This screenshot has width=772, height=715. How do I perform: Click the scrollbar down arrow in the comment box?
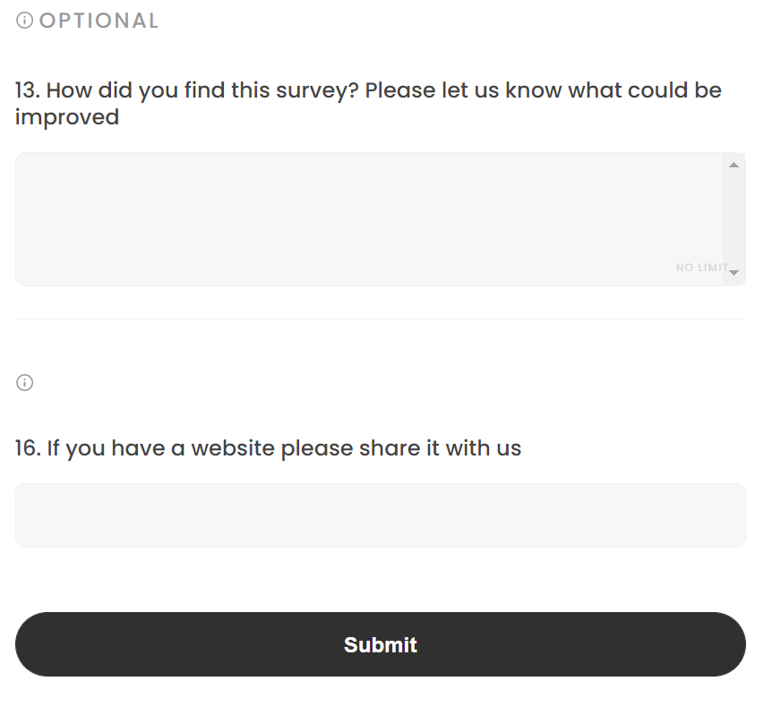click(733, 272)
